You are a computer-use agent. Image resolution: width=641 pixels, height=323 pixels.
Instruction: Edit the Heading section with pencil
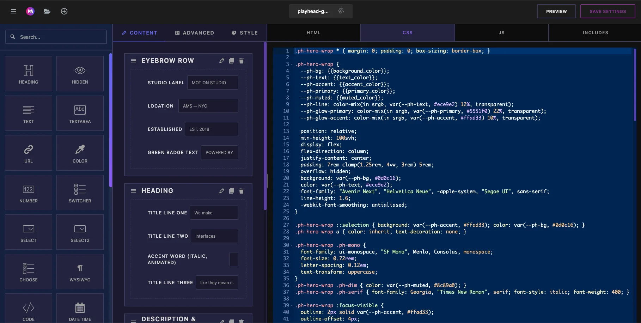point(222,191)
